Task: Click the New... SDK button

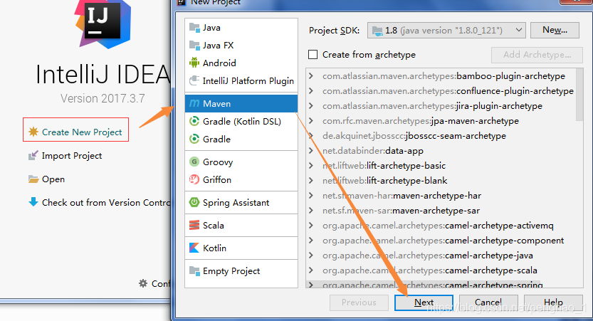Action: coord(555,30)
